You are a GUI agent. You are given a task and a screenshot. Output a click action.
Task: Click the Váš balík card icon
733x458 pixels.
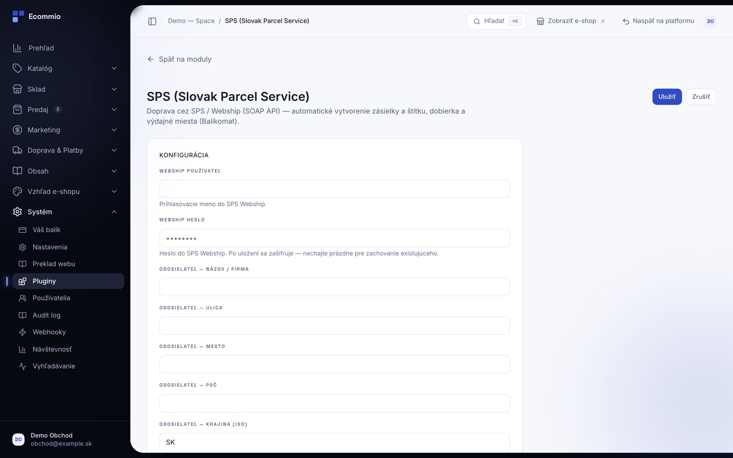[x=22, y=230]
